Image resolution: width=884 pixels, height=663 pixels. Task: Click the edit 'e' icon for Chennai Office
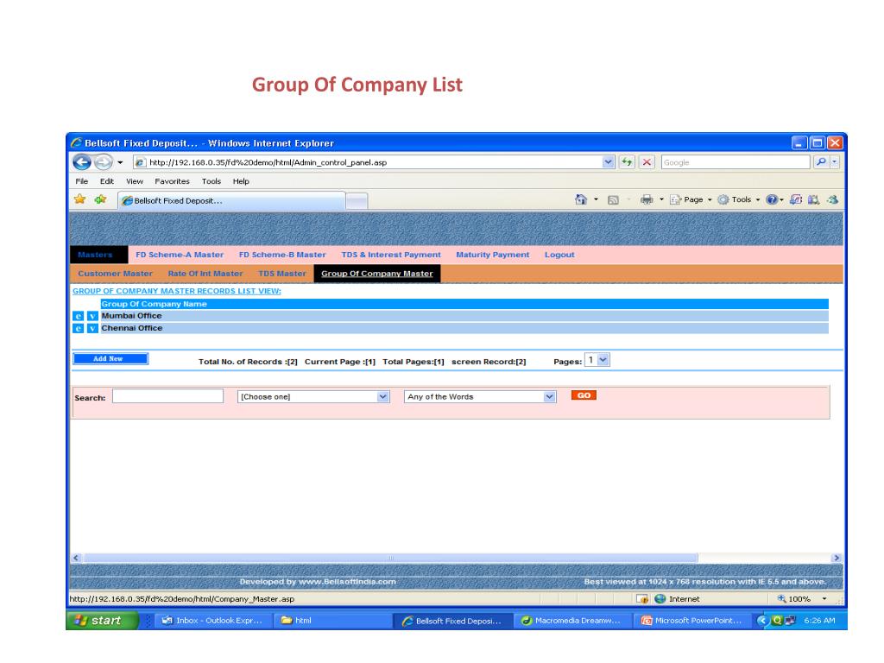(x=79, y=329)
